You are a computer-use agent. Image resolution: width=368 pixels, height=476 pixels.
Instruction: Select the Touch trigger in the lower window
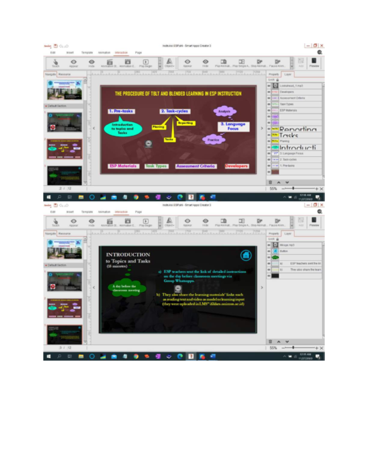click(x=55, y=222)
